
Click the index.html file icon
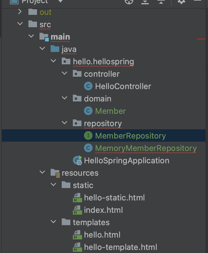pyautogui.click(x=77, y=210)
